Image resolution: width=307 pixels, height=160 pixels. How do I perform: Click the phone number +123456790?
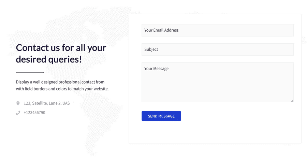34,113
